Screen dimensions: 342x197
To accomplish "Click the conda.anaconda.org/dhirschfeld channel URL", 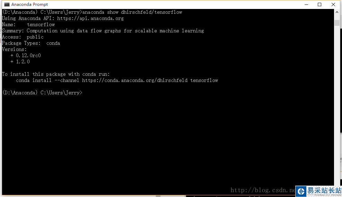I will tap(135, 80).
